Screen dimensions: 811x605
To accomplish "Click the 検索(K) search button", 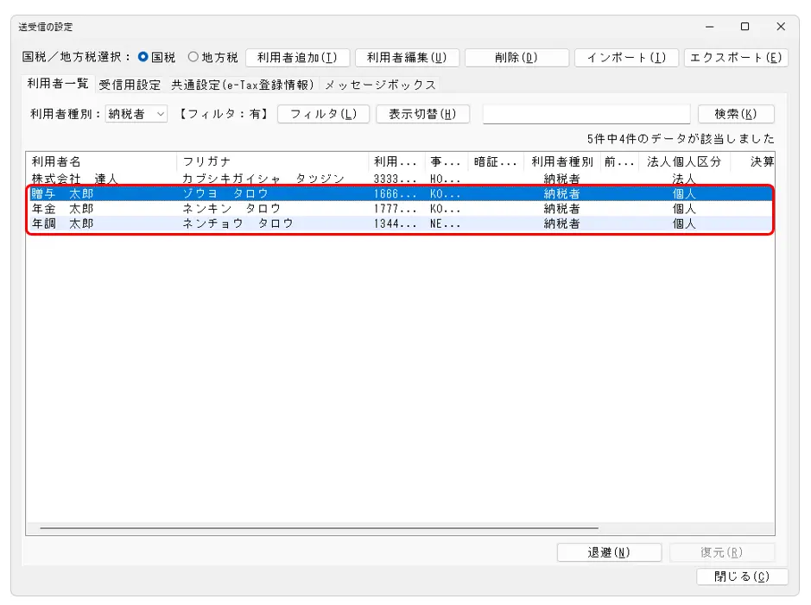I will 735,115.
